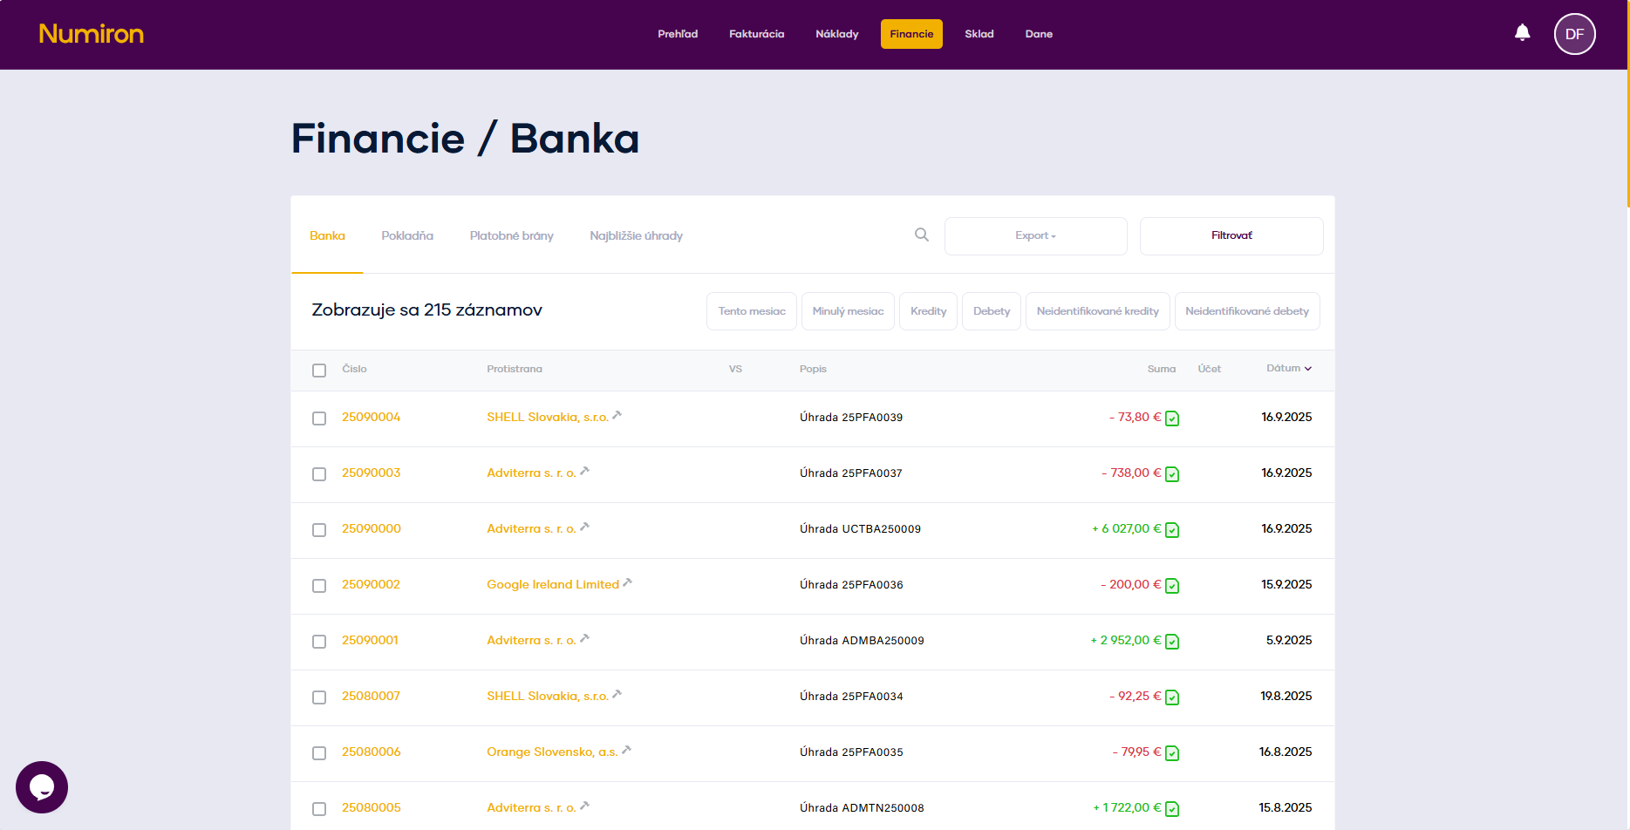Viewport: 1630px width, 830px height.
Task: Sort by the Dátum column arrow
Action: coord(1307,369)
